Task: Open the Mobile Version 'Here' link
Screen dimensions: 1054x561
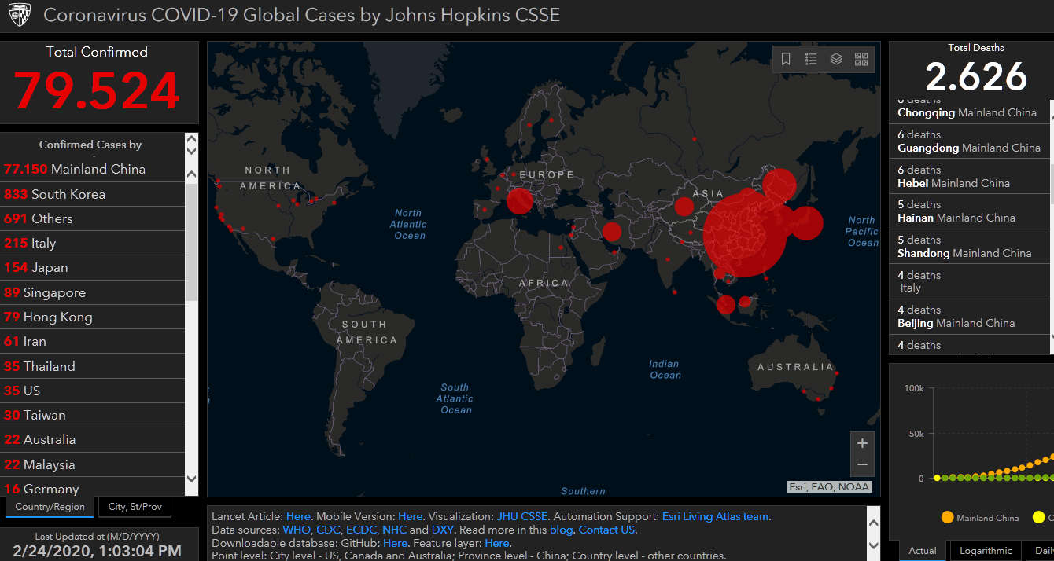Action: (411, 516)
